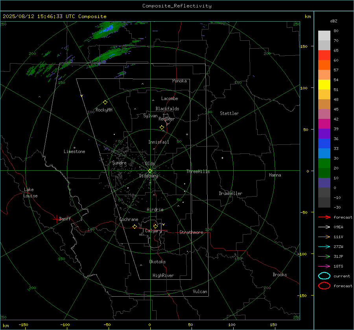The height and width of the screenshot is (330, 354).
Task: Click the Okotoks label
Action: point(157,262)
